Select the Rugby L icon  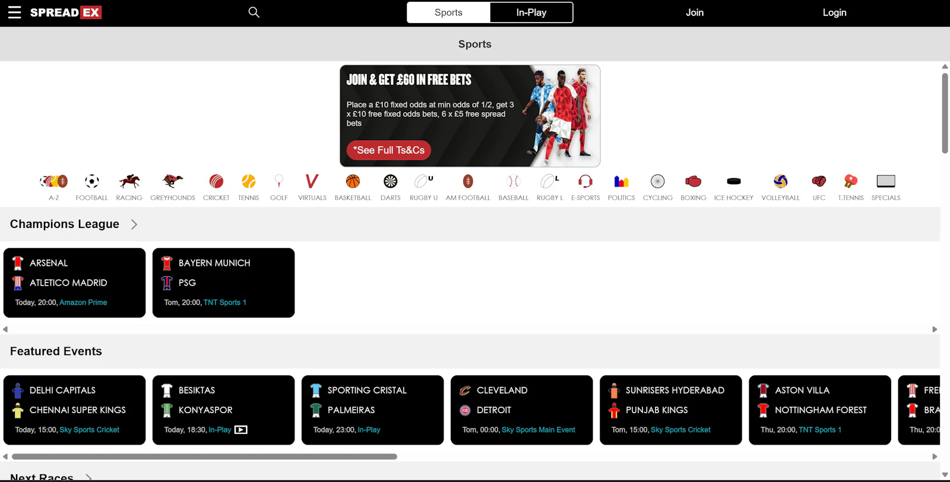pos(550,181)
